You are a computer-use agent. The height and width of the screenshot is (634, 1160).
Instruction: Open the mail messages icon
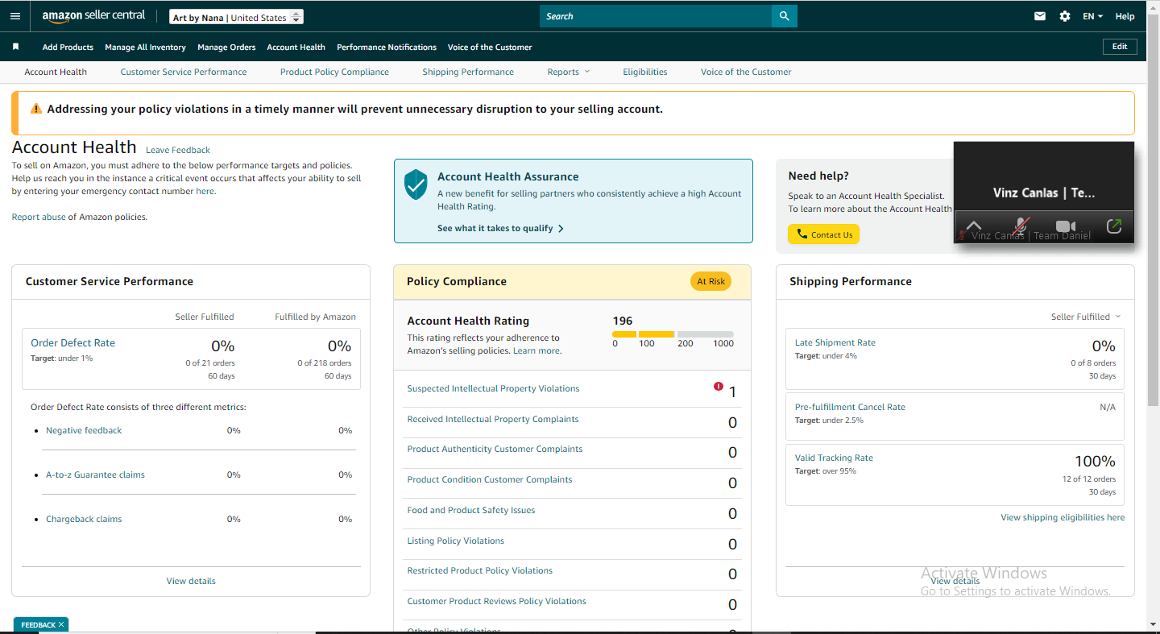(x=1040, y=16)
